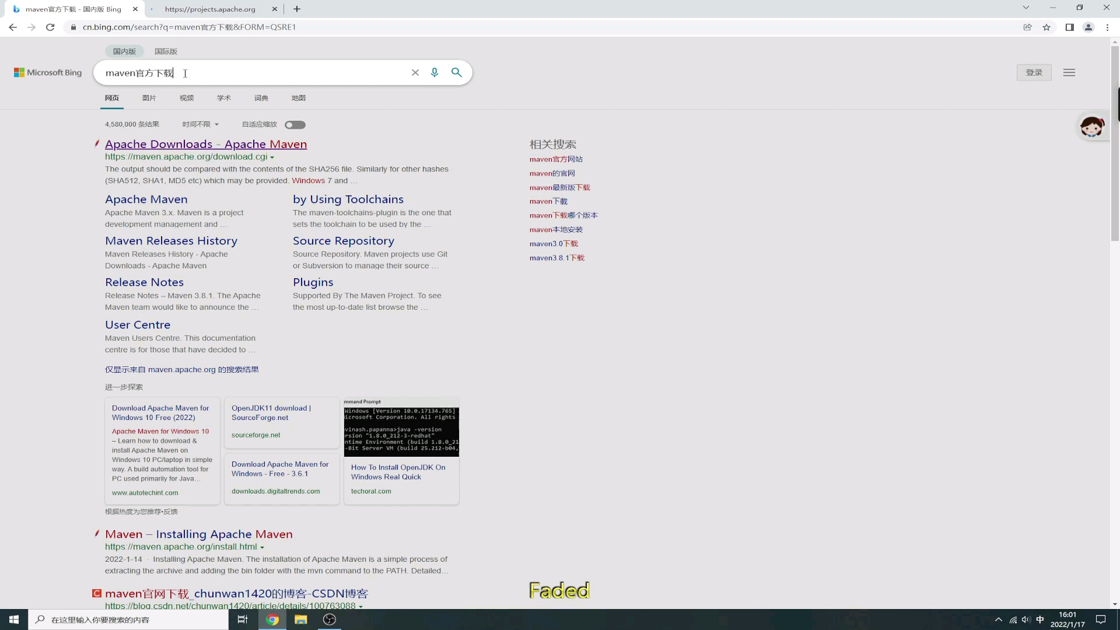Open Task View in taskbar
This screenshot has height=630, width=1120.
pyautogui.click(x=243, y=619)
